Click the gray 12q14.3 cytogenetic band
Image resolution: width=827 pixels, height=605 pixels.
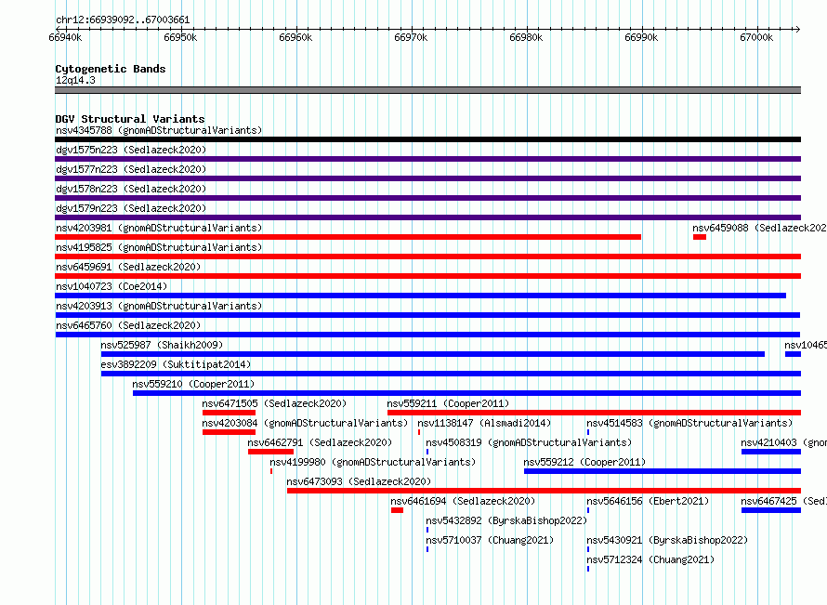pos(427,90)
